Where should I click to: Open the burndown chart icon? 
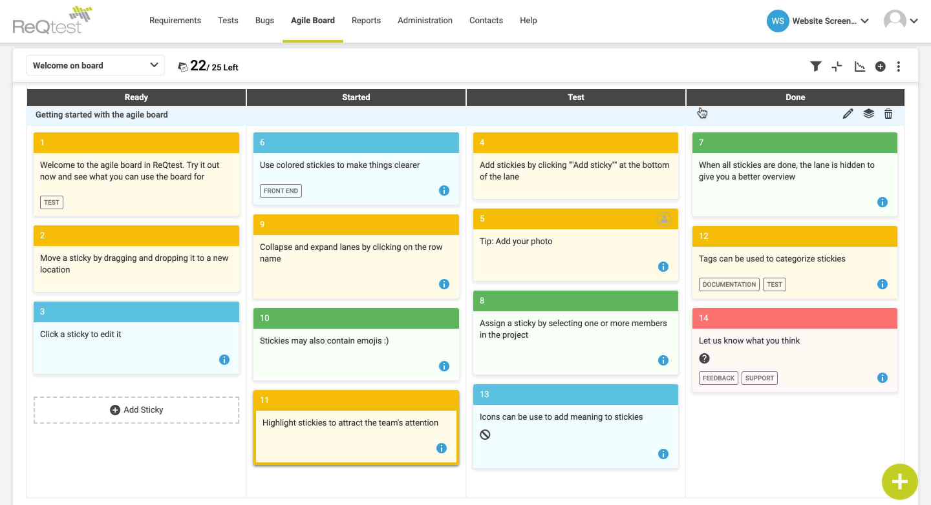pos(859,66)
